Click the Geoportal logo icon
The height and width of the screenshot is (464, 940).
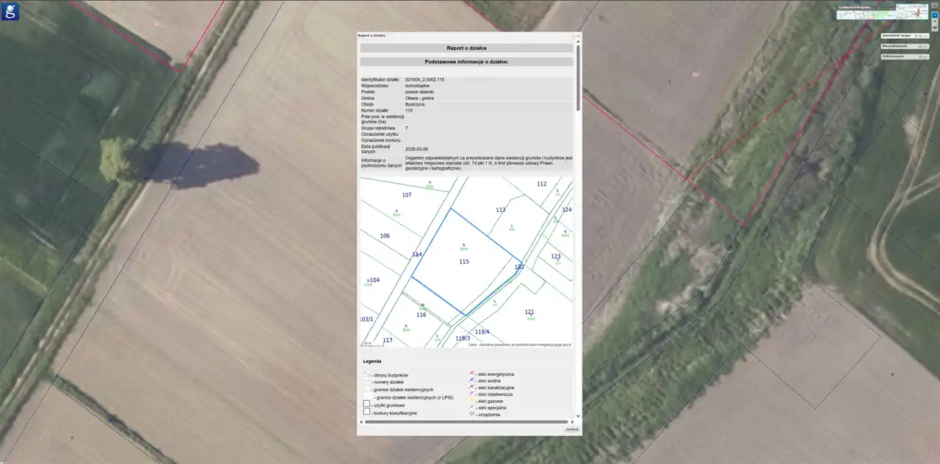10,11
